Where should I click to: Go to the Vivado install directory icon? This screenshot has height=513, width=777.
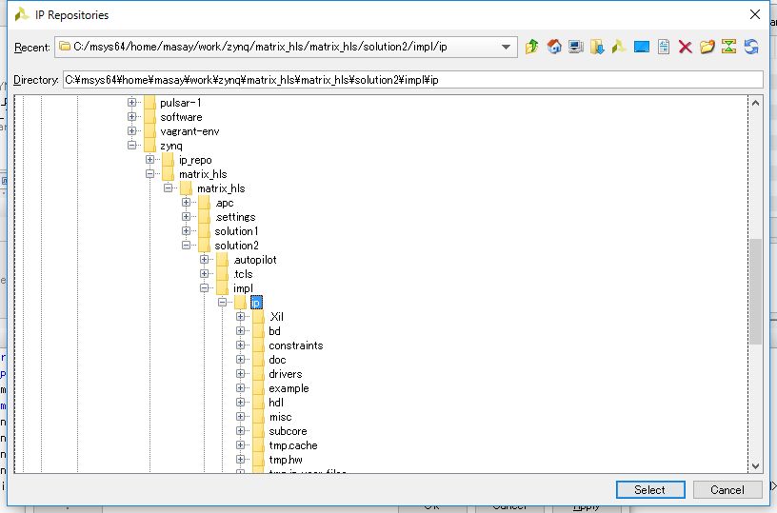(619, 47)
